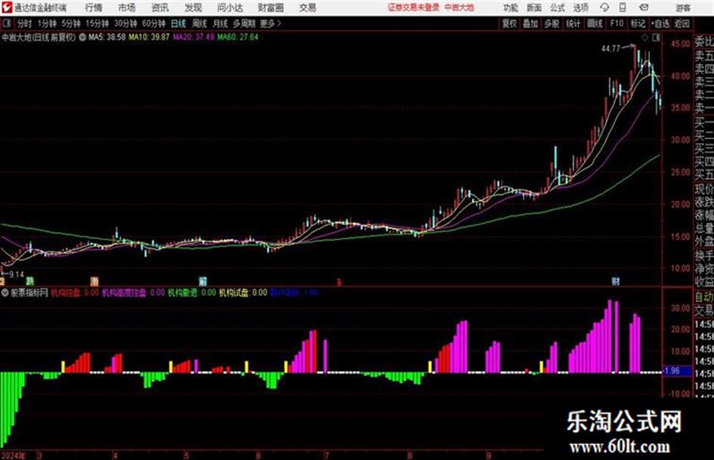Add stock via +自选 button
This screenshot has height=460, width=714.
pos(660,23)
